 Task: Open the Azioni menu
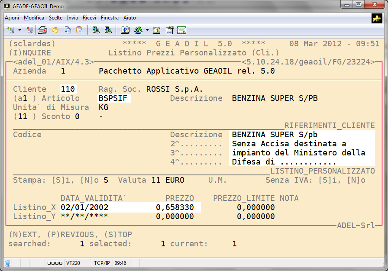12,18
